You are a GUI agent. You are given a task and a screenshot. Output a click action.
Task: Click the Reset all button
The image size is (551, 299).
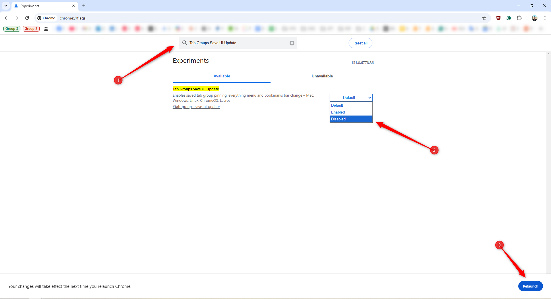[360, 43]
